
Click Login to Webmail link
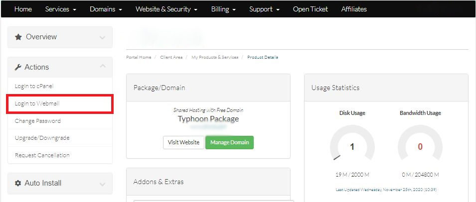pos(37,103)
